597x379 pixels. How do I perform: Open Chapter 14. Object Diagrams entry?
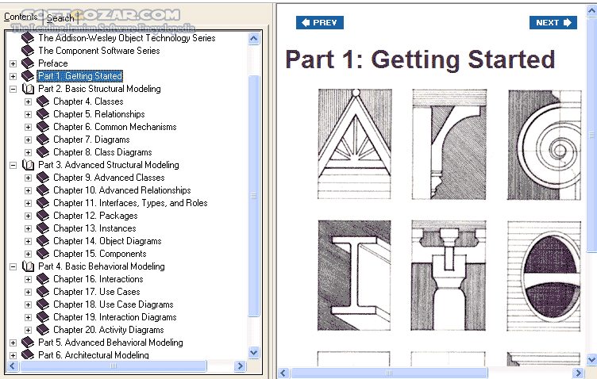click(107, 241)
